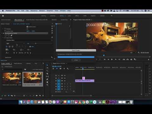This screenshot has width=152, height=114.
Task: Open the Program Monitor button editor plus
Action: click(149, 60)
